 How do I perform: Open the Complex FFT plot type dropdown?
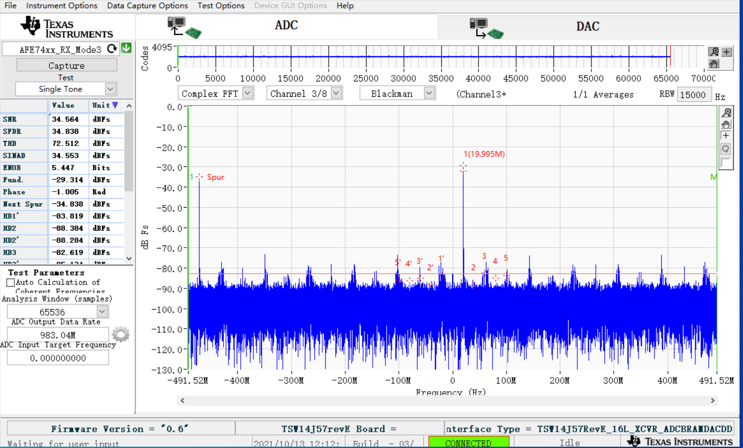[248, 93]
